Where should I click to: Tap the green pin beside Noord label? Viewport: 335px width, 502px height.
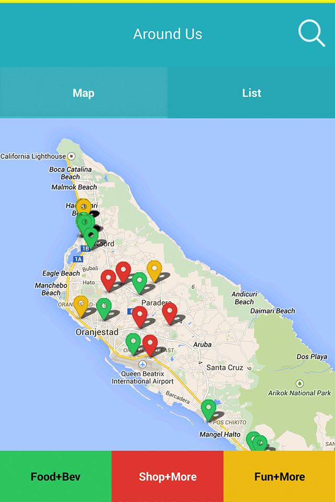[x=91, y=238]
